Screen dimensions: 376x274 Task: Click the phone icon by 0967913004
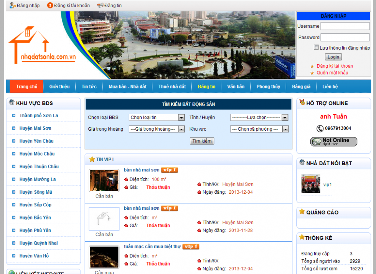pyautogui.click(x=320, y=128)
